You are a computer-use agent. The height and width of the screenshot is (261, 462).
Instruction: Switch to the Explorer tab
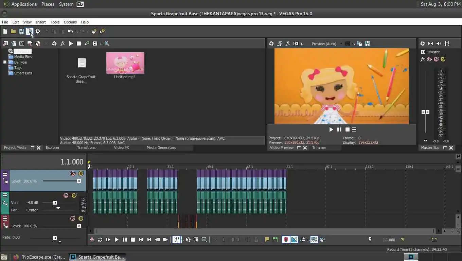point(53,147)
